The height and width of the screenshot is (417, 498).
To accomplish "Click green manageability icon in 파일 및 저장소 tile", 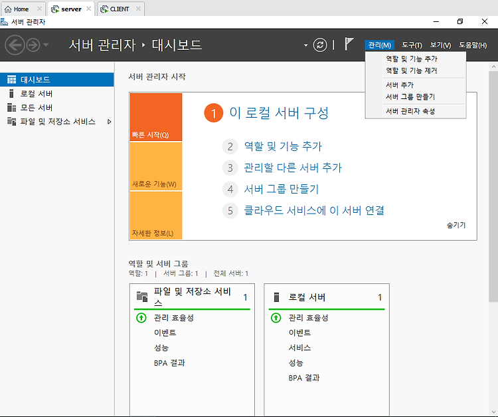I will click(x=141, y=318).
